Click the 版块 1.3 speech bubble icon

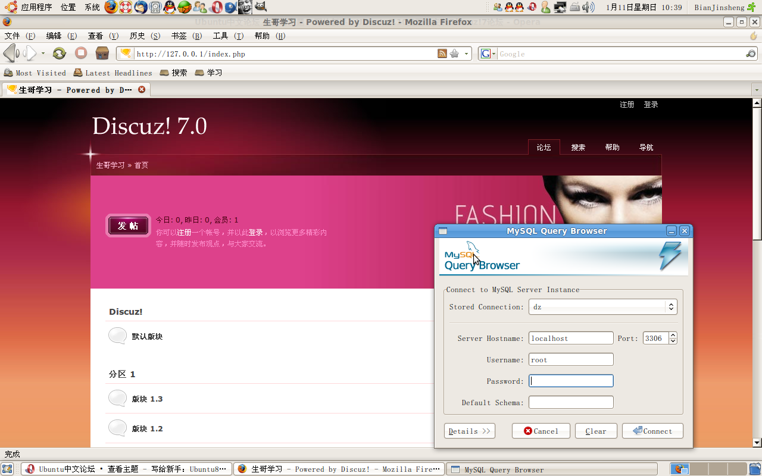pyautogui.click(x=117, y=398)
